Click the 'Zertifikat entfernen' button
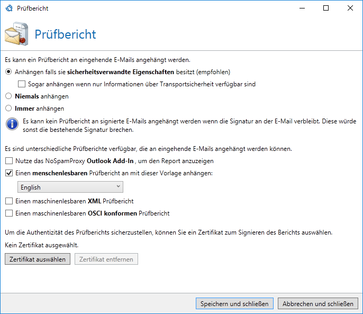Image resolution: width=363 pixels, height=314 pixels. pyautogui.click(x=106, y=259)
